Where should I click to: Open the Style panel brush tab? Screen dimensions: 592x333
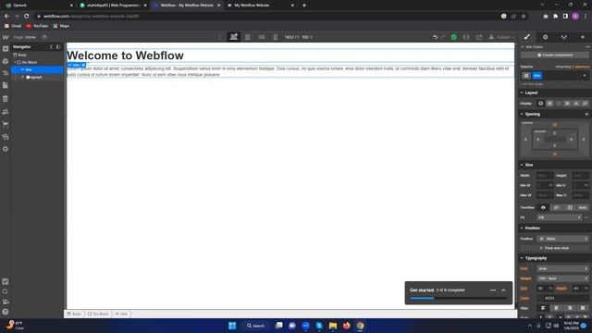527,37
